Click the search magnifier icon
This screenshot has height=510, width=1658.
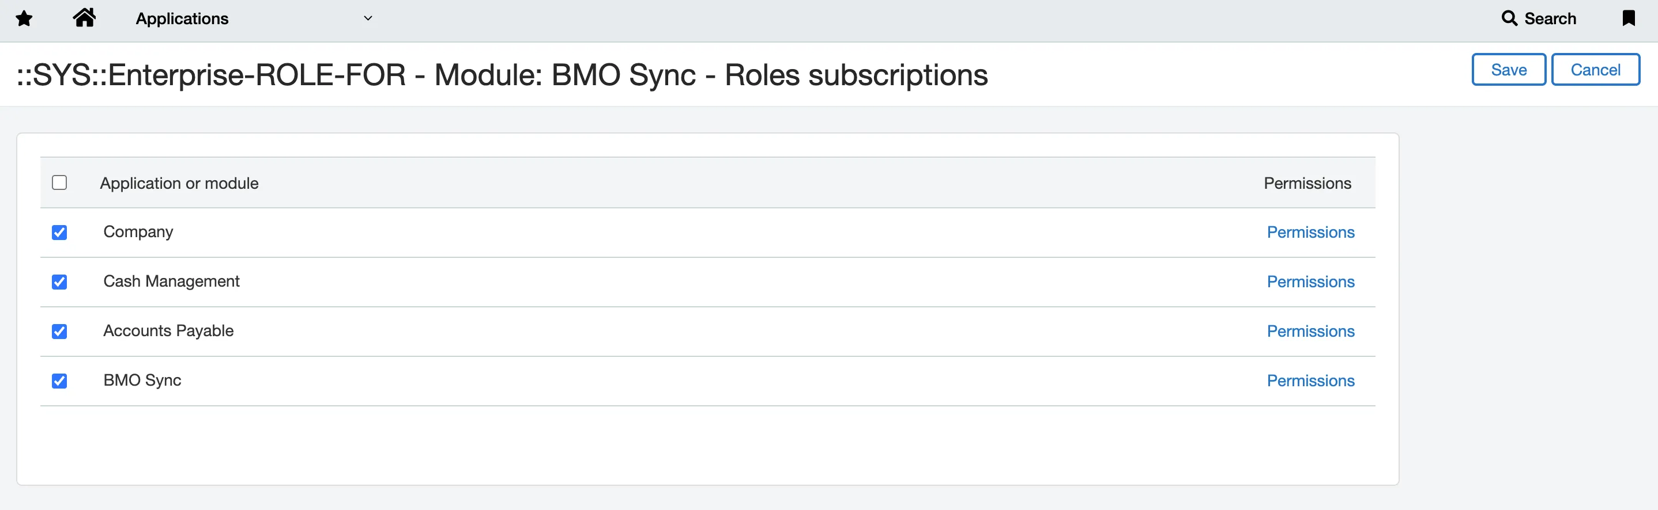[1509, 18]
